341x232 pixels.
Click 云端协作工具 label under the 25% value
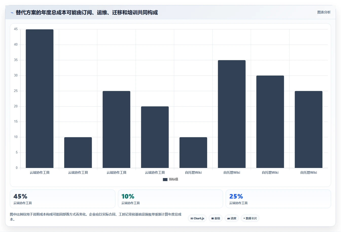[x=238, y=203]
